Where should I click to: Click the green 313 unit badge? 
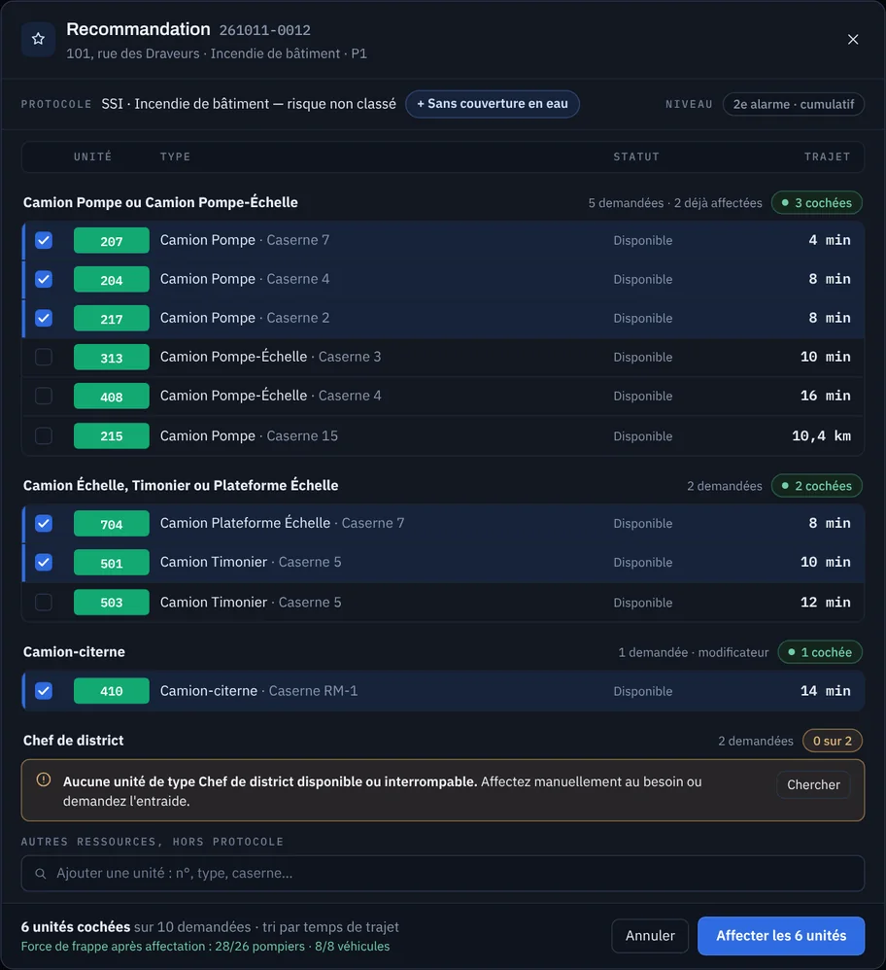click(x=112, y=357)
